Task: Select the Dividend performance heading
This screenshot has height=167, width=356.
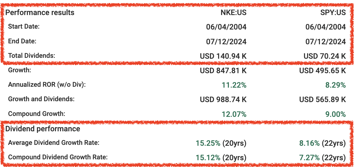Action: point(43,129)
